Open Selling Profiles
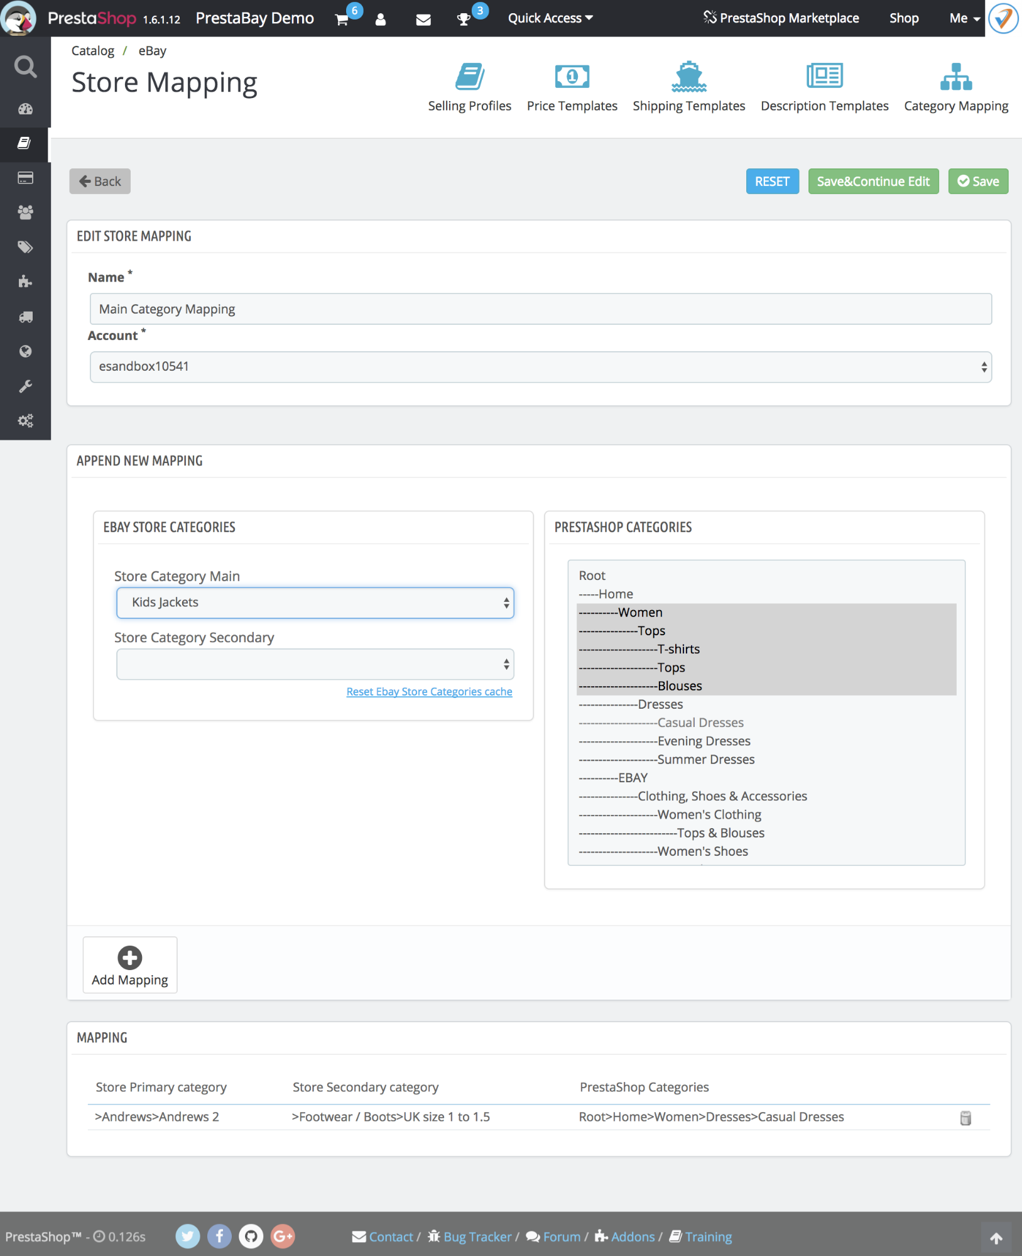The width and height of the screenshot is (1022, 1256). pos(469,87)
